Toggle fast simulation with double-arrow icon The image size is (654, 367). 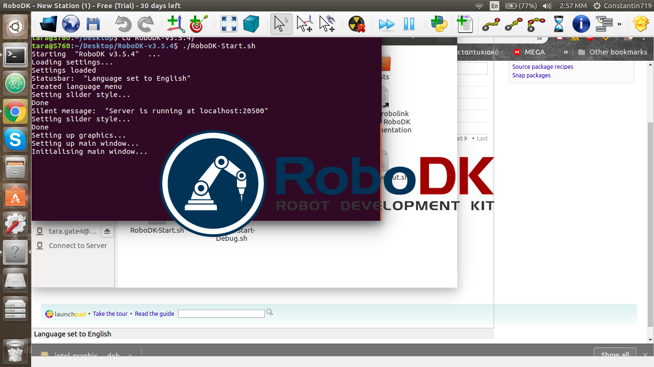click(x=386, y=23)
